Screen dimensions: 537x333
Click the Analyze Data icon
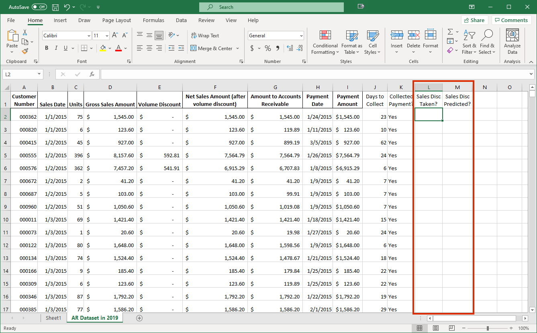pyautogui.click(x=512, y=42)
